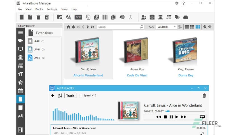
Task: Click the globe with arrows web icon
Action: coord(122,17)
